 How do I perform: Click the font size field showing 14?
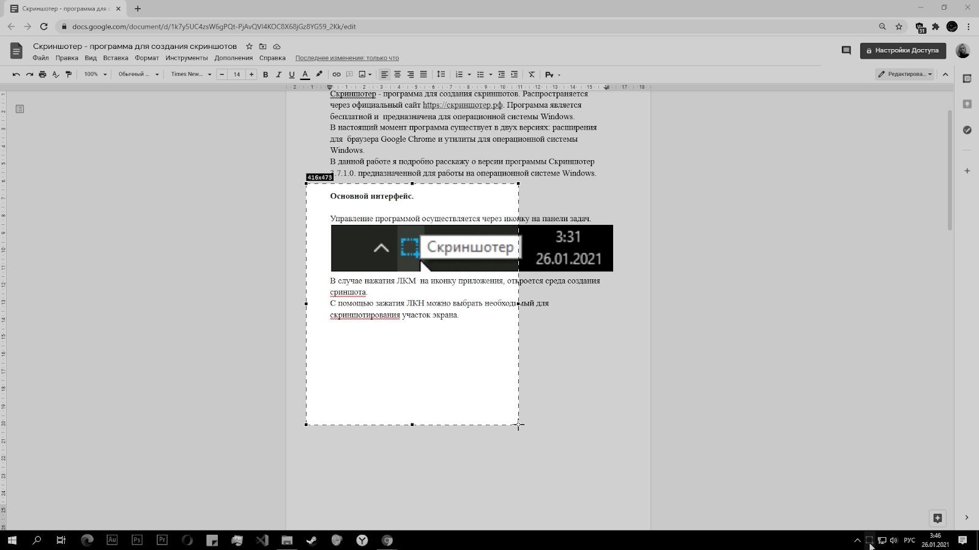tap(237, 75)
